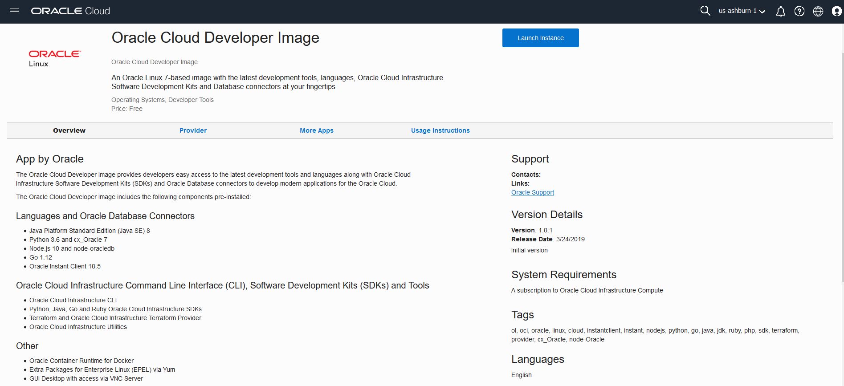Open the search magnifier icon

click(705, 11)
